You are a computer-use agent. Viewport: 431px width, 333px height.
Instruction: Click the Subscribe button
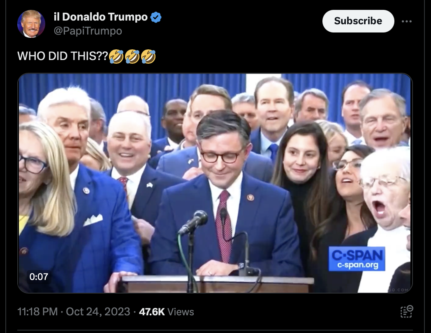358,21
